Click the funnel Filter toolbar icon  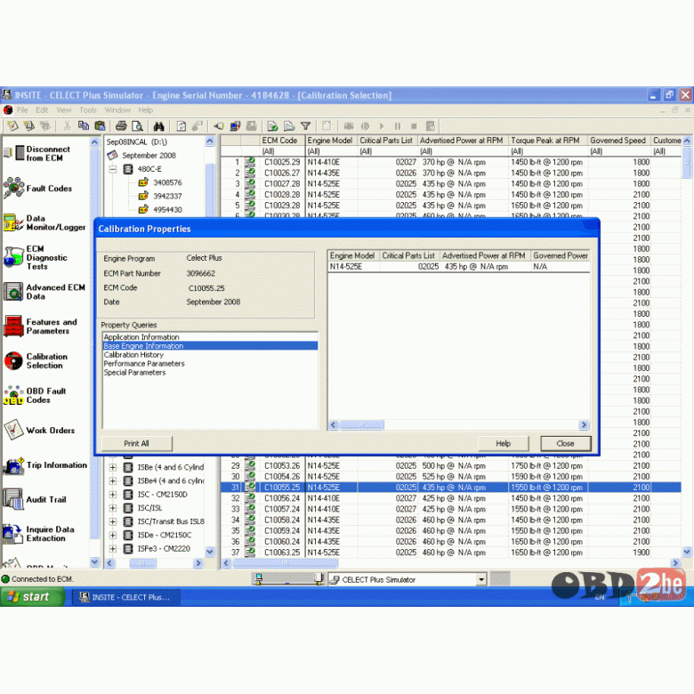(305, 126)
